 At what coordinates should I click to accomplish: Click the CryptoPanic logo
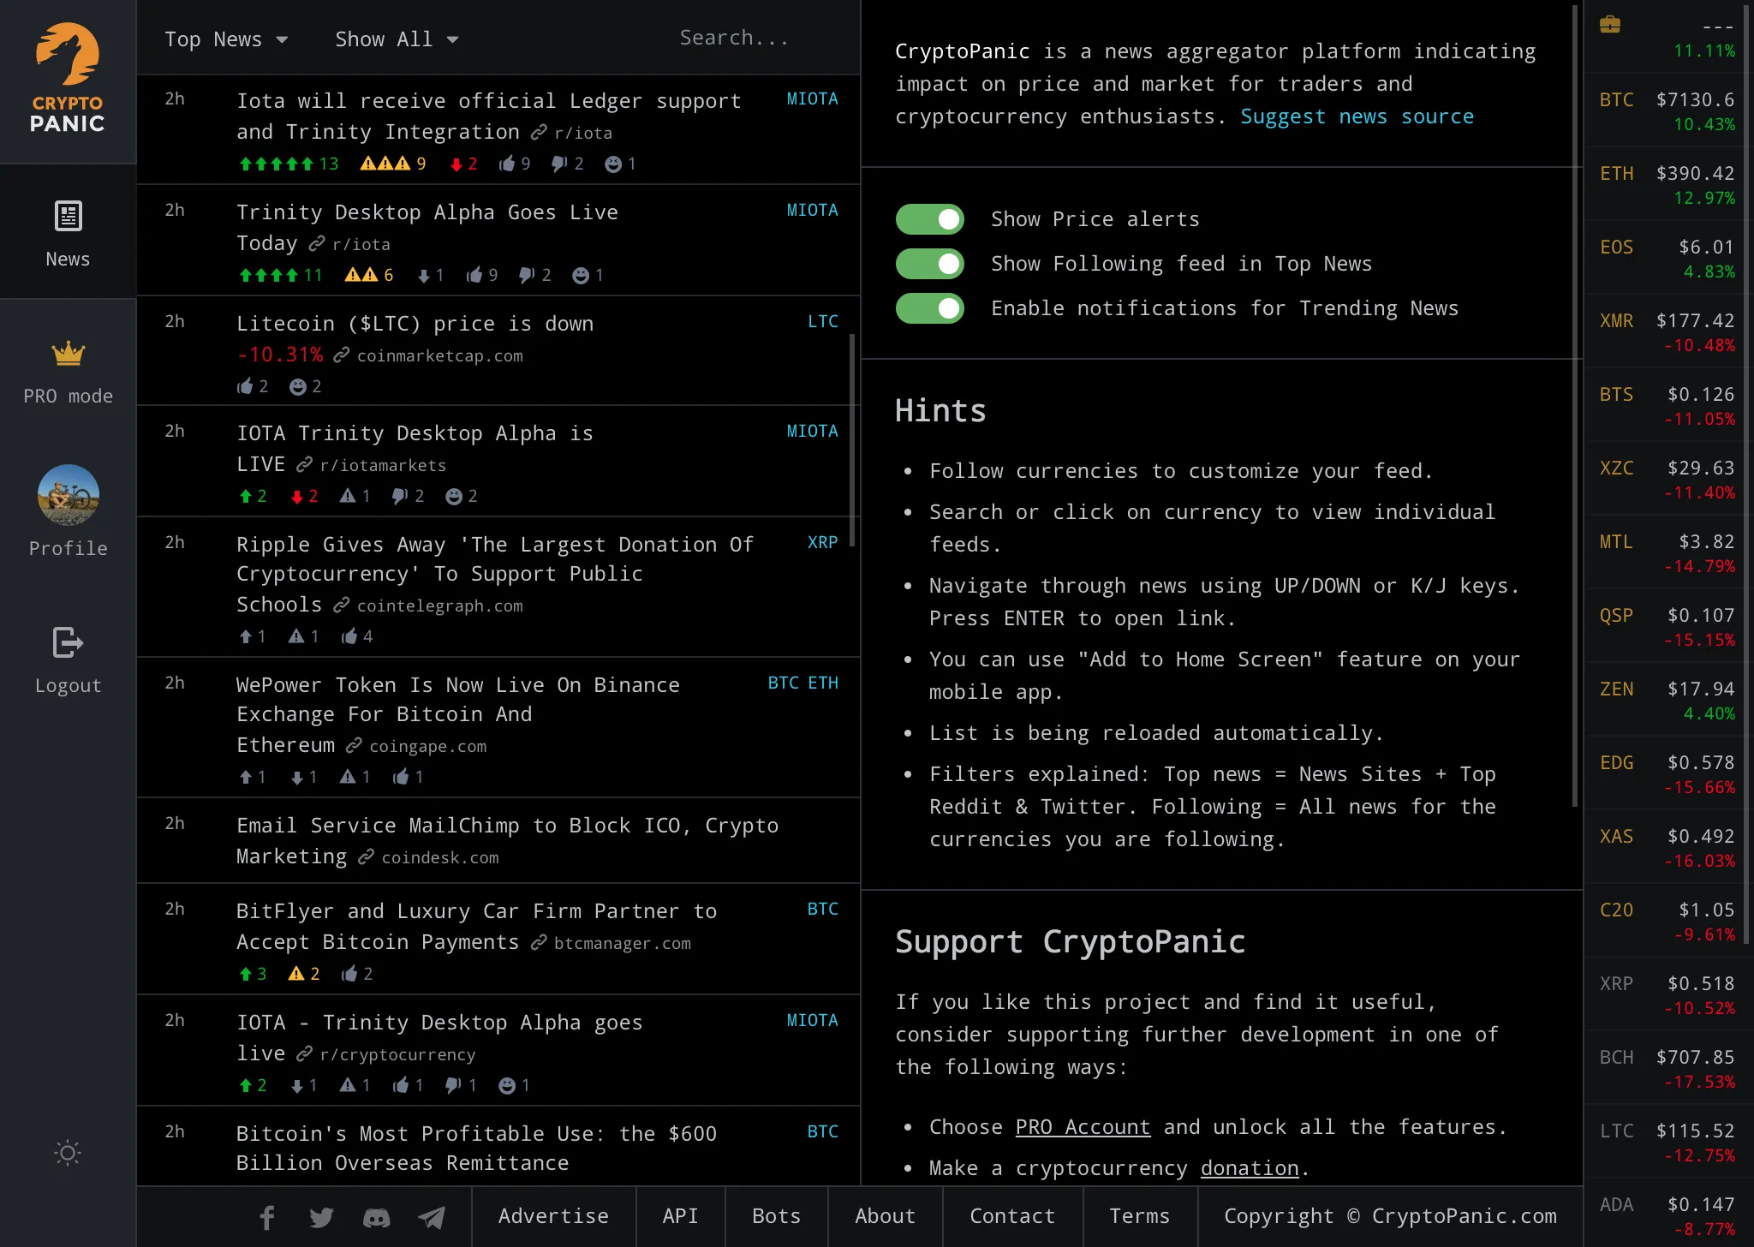coord(68,79)
